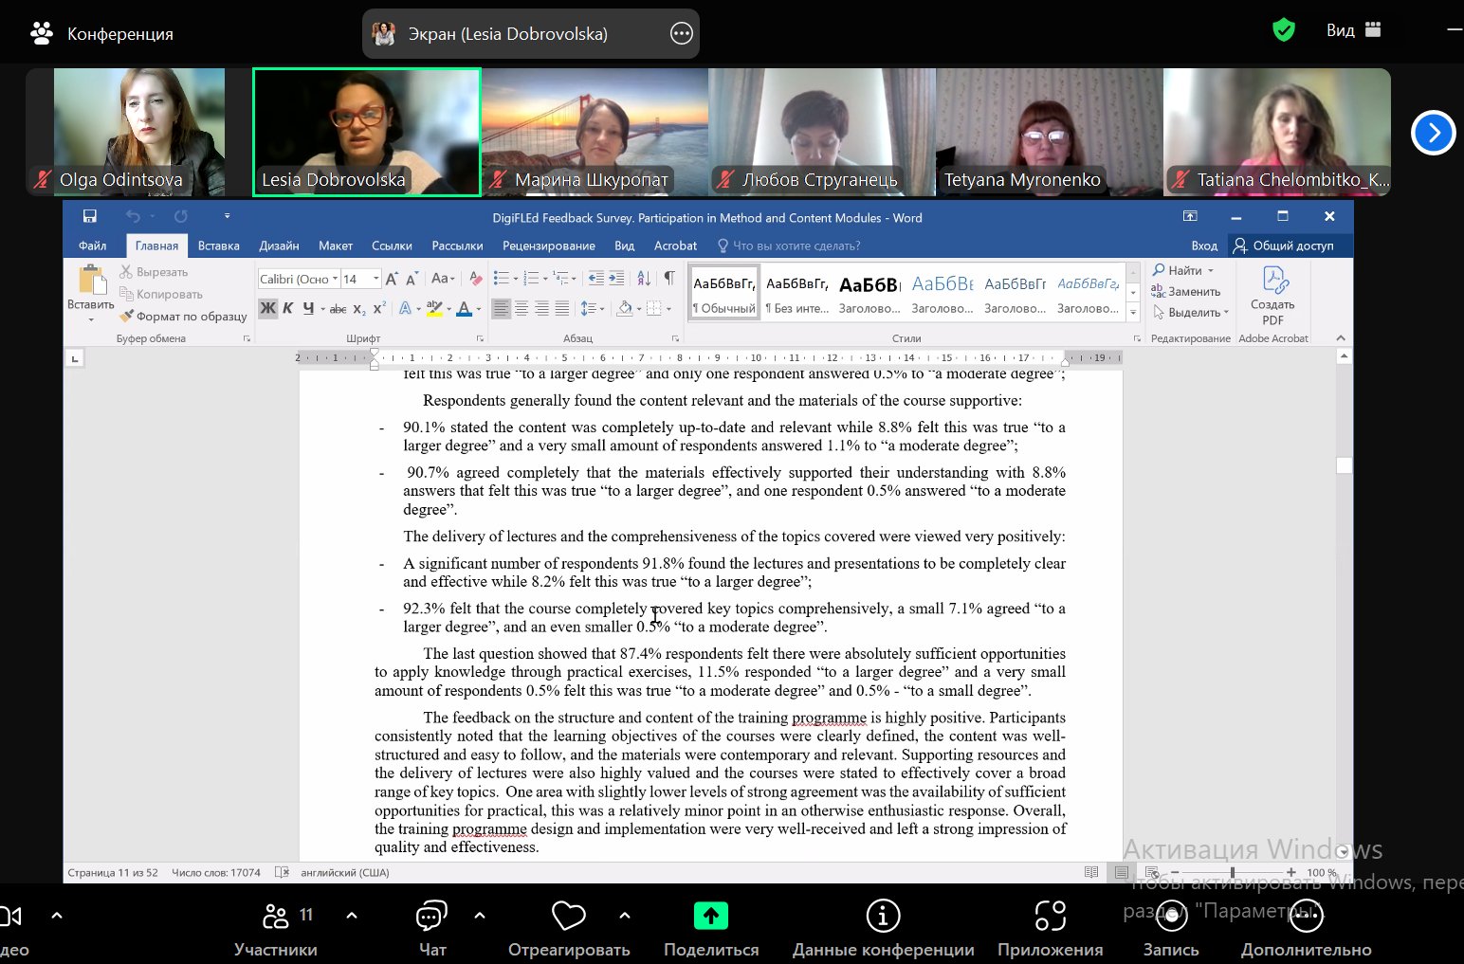Switch to the Acrobat ribbon tab
The image size is (1464, 964).
click(675, 246)
